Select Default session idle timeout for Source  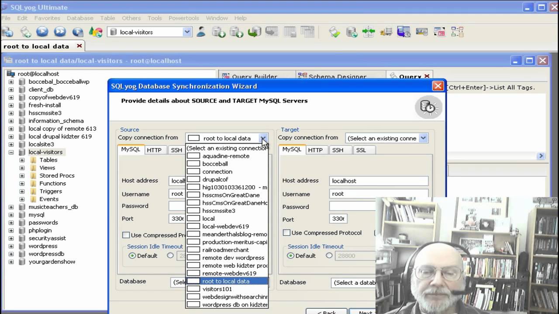132,256
